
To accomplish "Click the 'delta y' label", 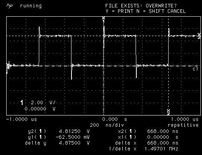I will 36,143.
